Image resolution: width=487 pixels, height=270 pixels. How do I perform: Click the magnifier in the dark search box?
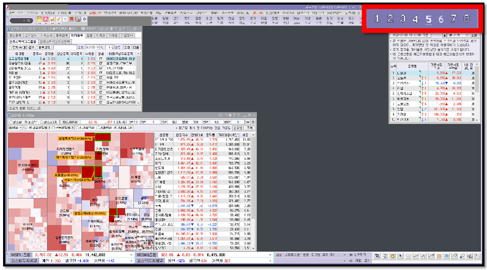click(x=29, y=21)
